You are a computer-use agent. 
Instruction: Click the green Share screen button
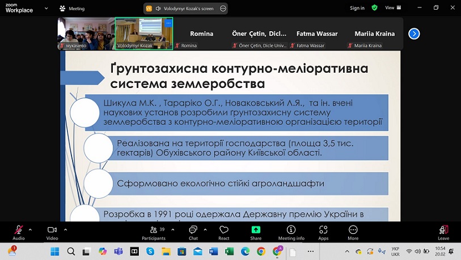(x=256, y=232)
